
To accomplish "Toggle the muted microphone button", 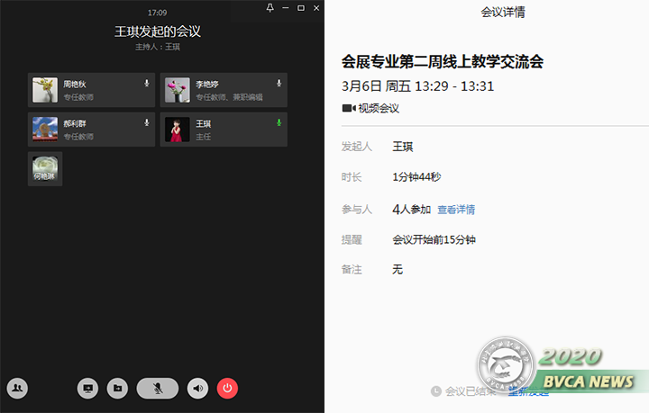I will (x=158, y=388).
